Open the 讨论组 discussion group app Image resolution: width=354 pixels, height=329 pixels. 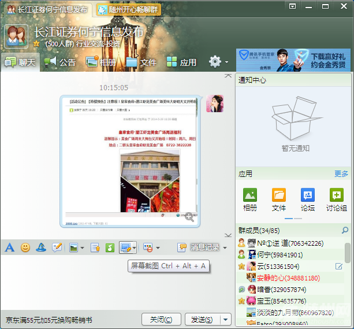click(337, 199)
